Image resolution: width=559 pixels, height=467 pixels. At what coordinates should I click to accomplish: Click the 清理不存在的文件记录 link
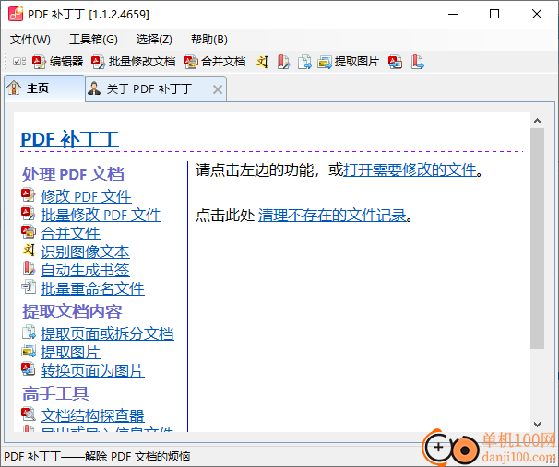[332, 215]
